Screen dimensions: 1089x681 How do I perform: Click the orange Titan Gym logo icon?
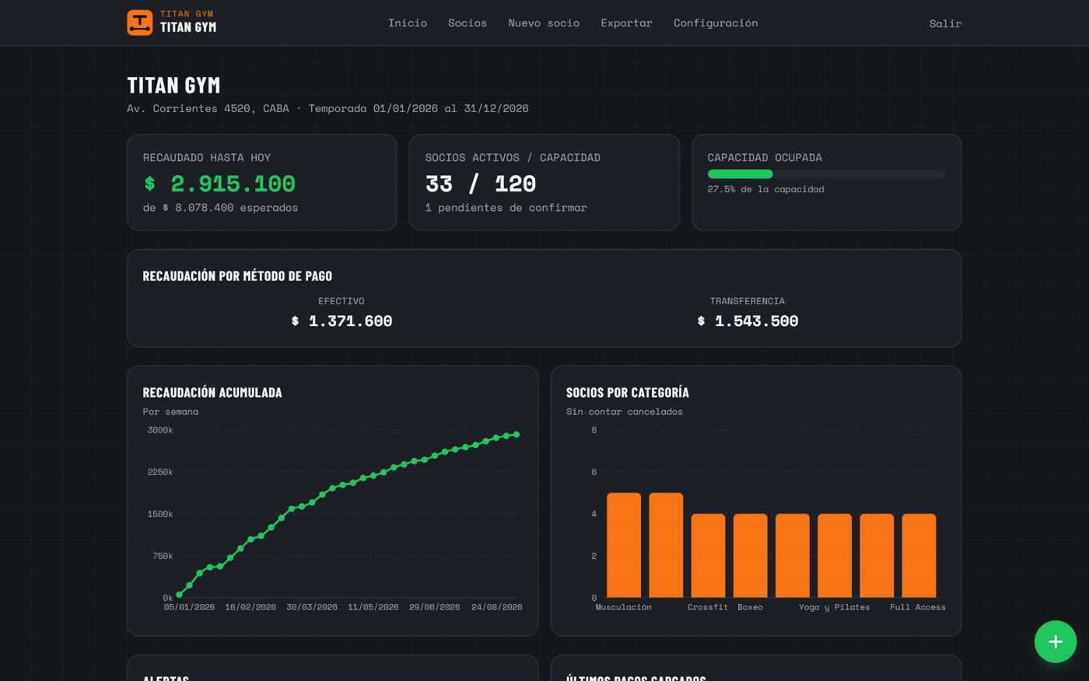coord(140,23)
